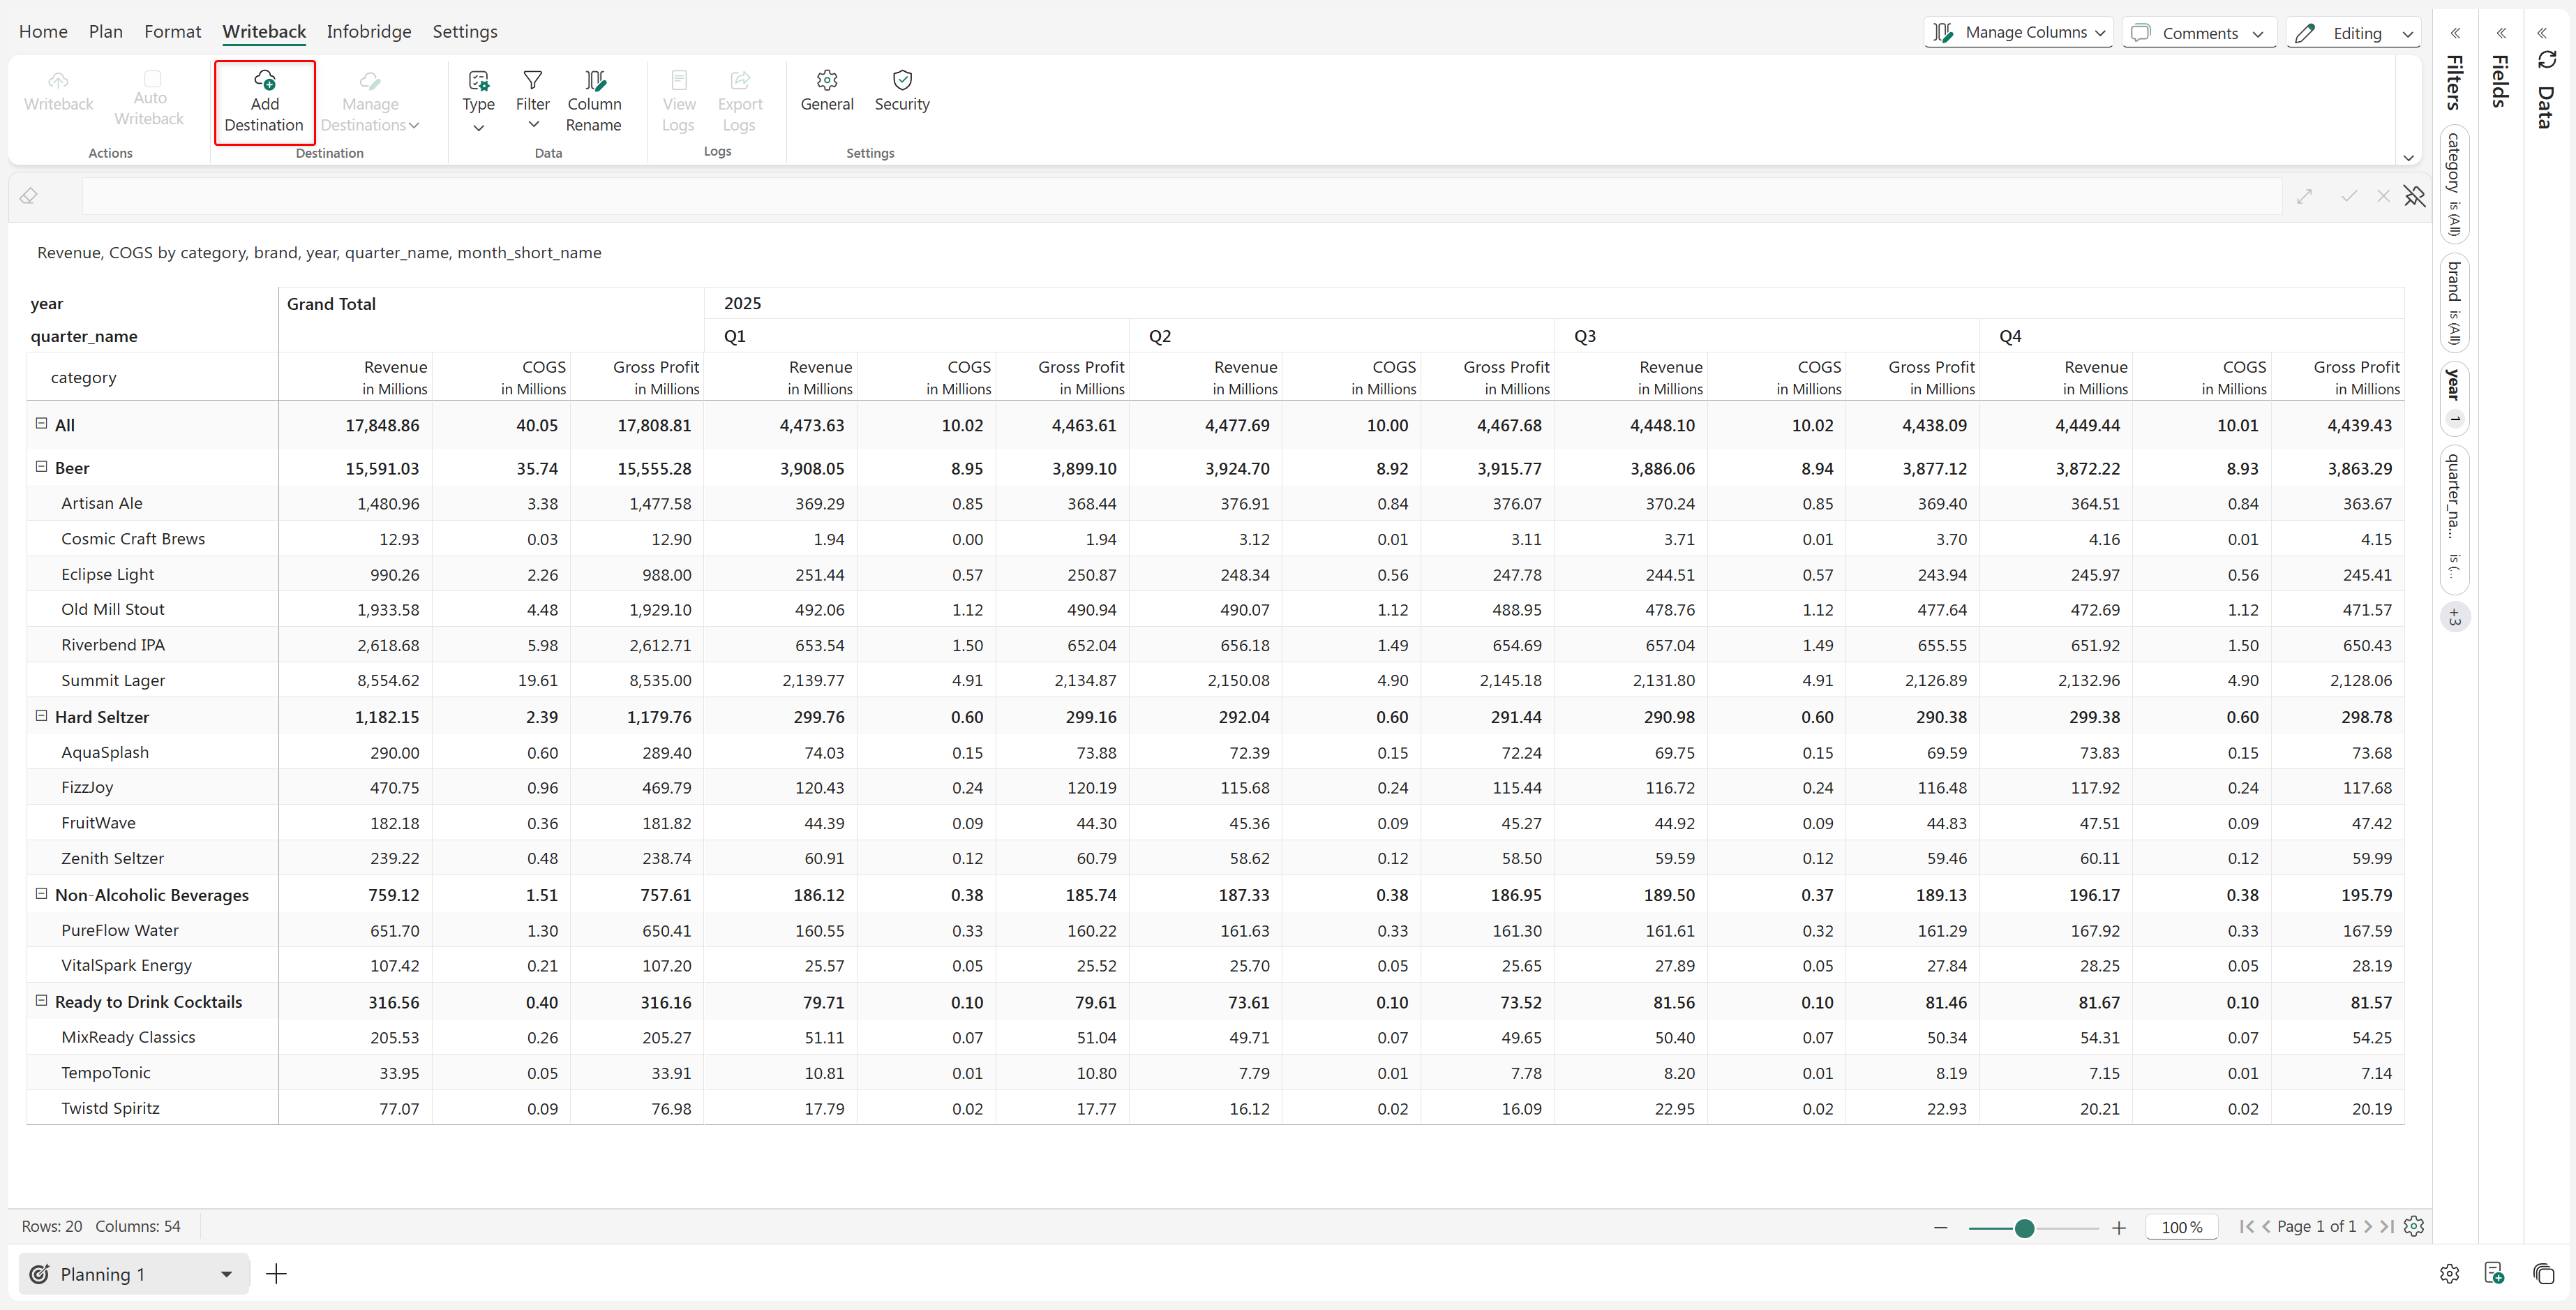
Task: Open the Format ribbon tab
Action: (172, 32)
